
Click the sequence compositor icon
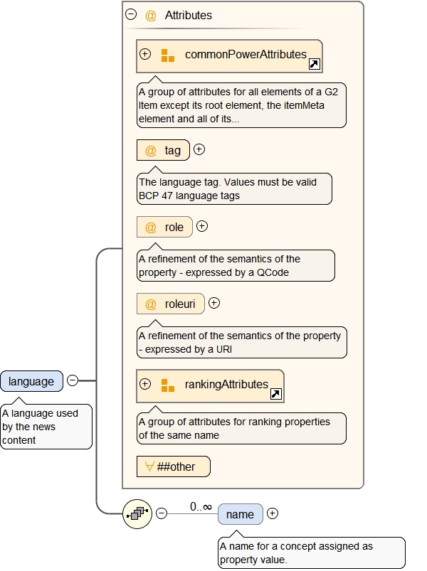[x=137, y=513]
